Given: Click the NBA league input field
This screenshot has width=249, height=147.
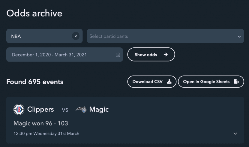Looking at the screenshot, I should (x=44, y=36).
